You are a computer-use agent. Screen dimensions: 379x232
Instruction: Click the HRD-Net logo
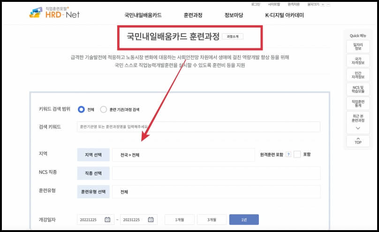click(x=54, y=13)
